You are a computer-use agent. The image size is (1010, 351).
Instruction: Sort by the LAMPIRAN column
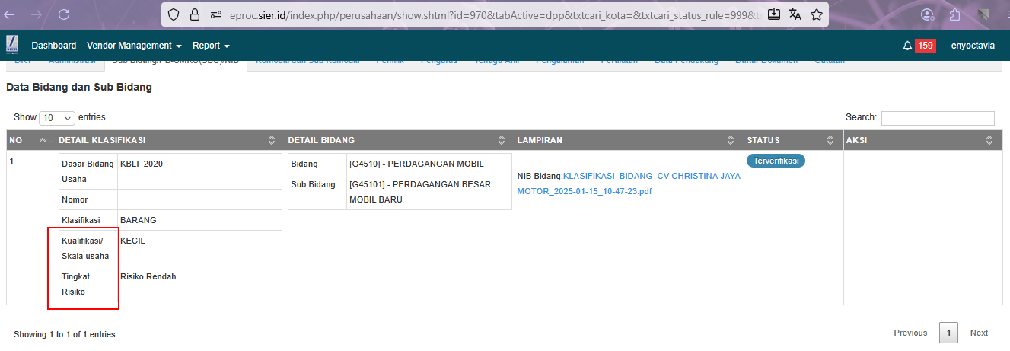731,140
